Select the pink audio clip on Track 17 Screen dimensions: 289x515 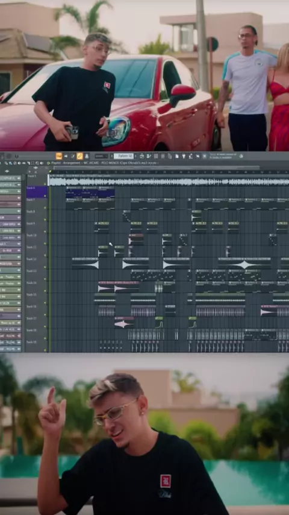tap(124, 322)
